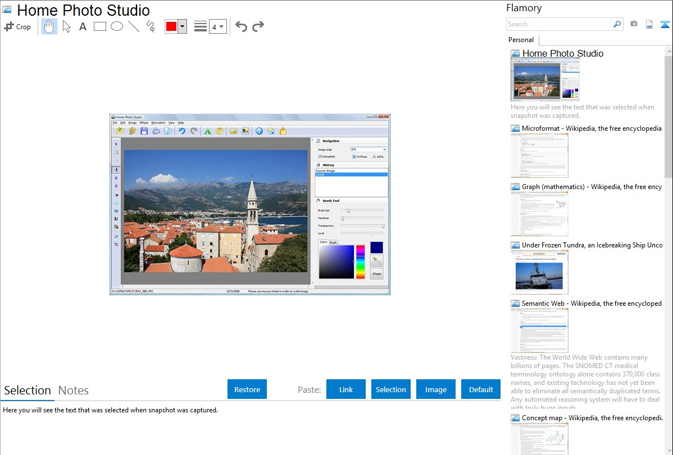Screen dimensions: 673x455
Task: Select the Crop tool
Action: [x=17, y=26]
